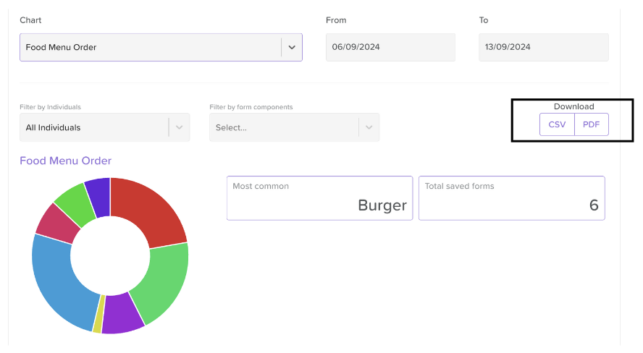Click the indigo slice at the donut top
Image resolution: width=643 pixels, height=353 pixels.
(x=100, y=197)
